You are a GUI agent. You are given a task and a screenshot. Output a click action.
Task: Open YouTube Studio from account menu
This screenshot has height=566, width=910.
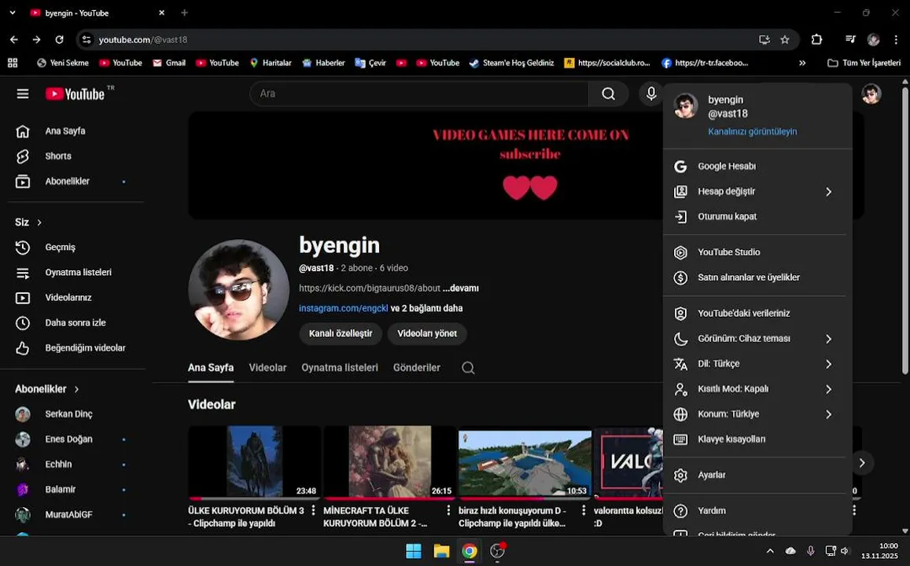coord(757,252)
